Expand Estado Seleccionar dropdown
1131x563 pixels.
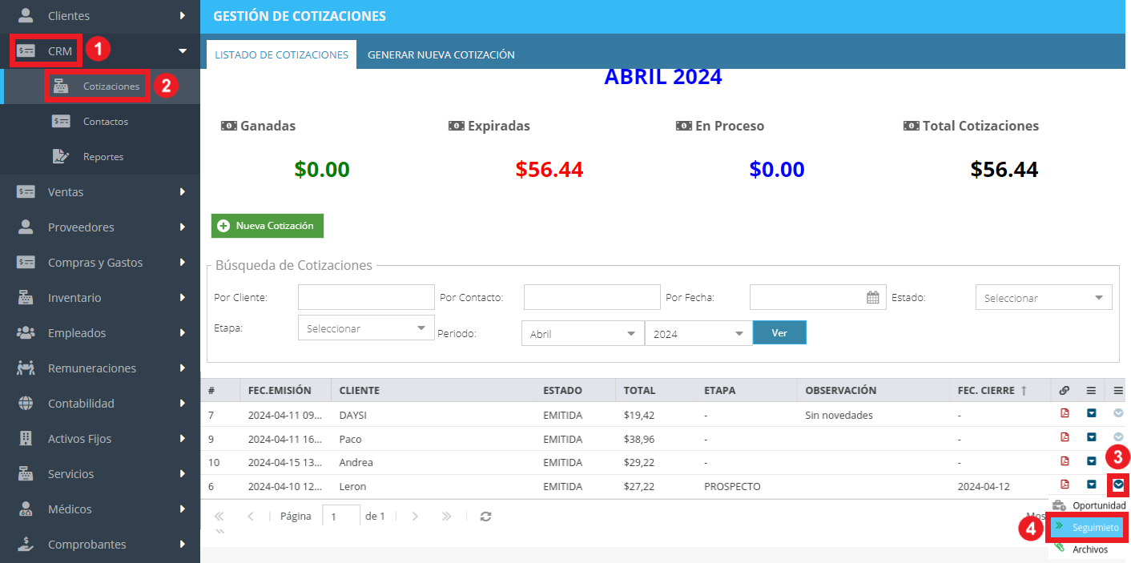tap(1044, 297)
